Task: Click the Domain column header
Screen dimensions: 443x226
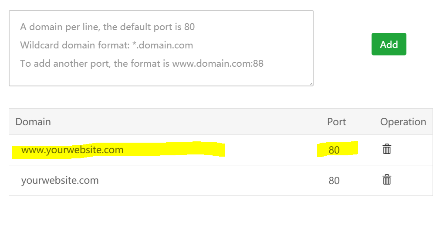Action: tap(33, 122)
